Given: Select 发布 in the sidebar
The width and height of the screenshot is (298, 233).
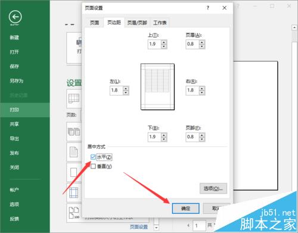Looking at the screenshot, I should click(14, 153).
